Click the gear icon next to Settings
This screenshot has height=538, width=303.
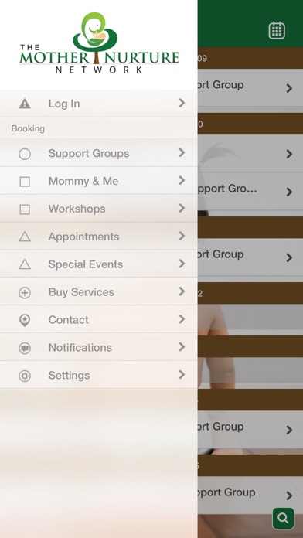click(25, 376)
